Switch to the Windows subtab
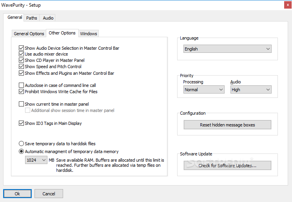Image resolution: width=292 pixels, height=202 pixels. point(89,34)
